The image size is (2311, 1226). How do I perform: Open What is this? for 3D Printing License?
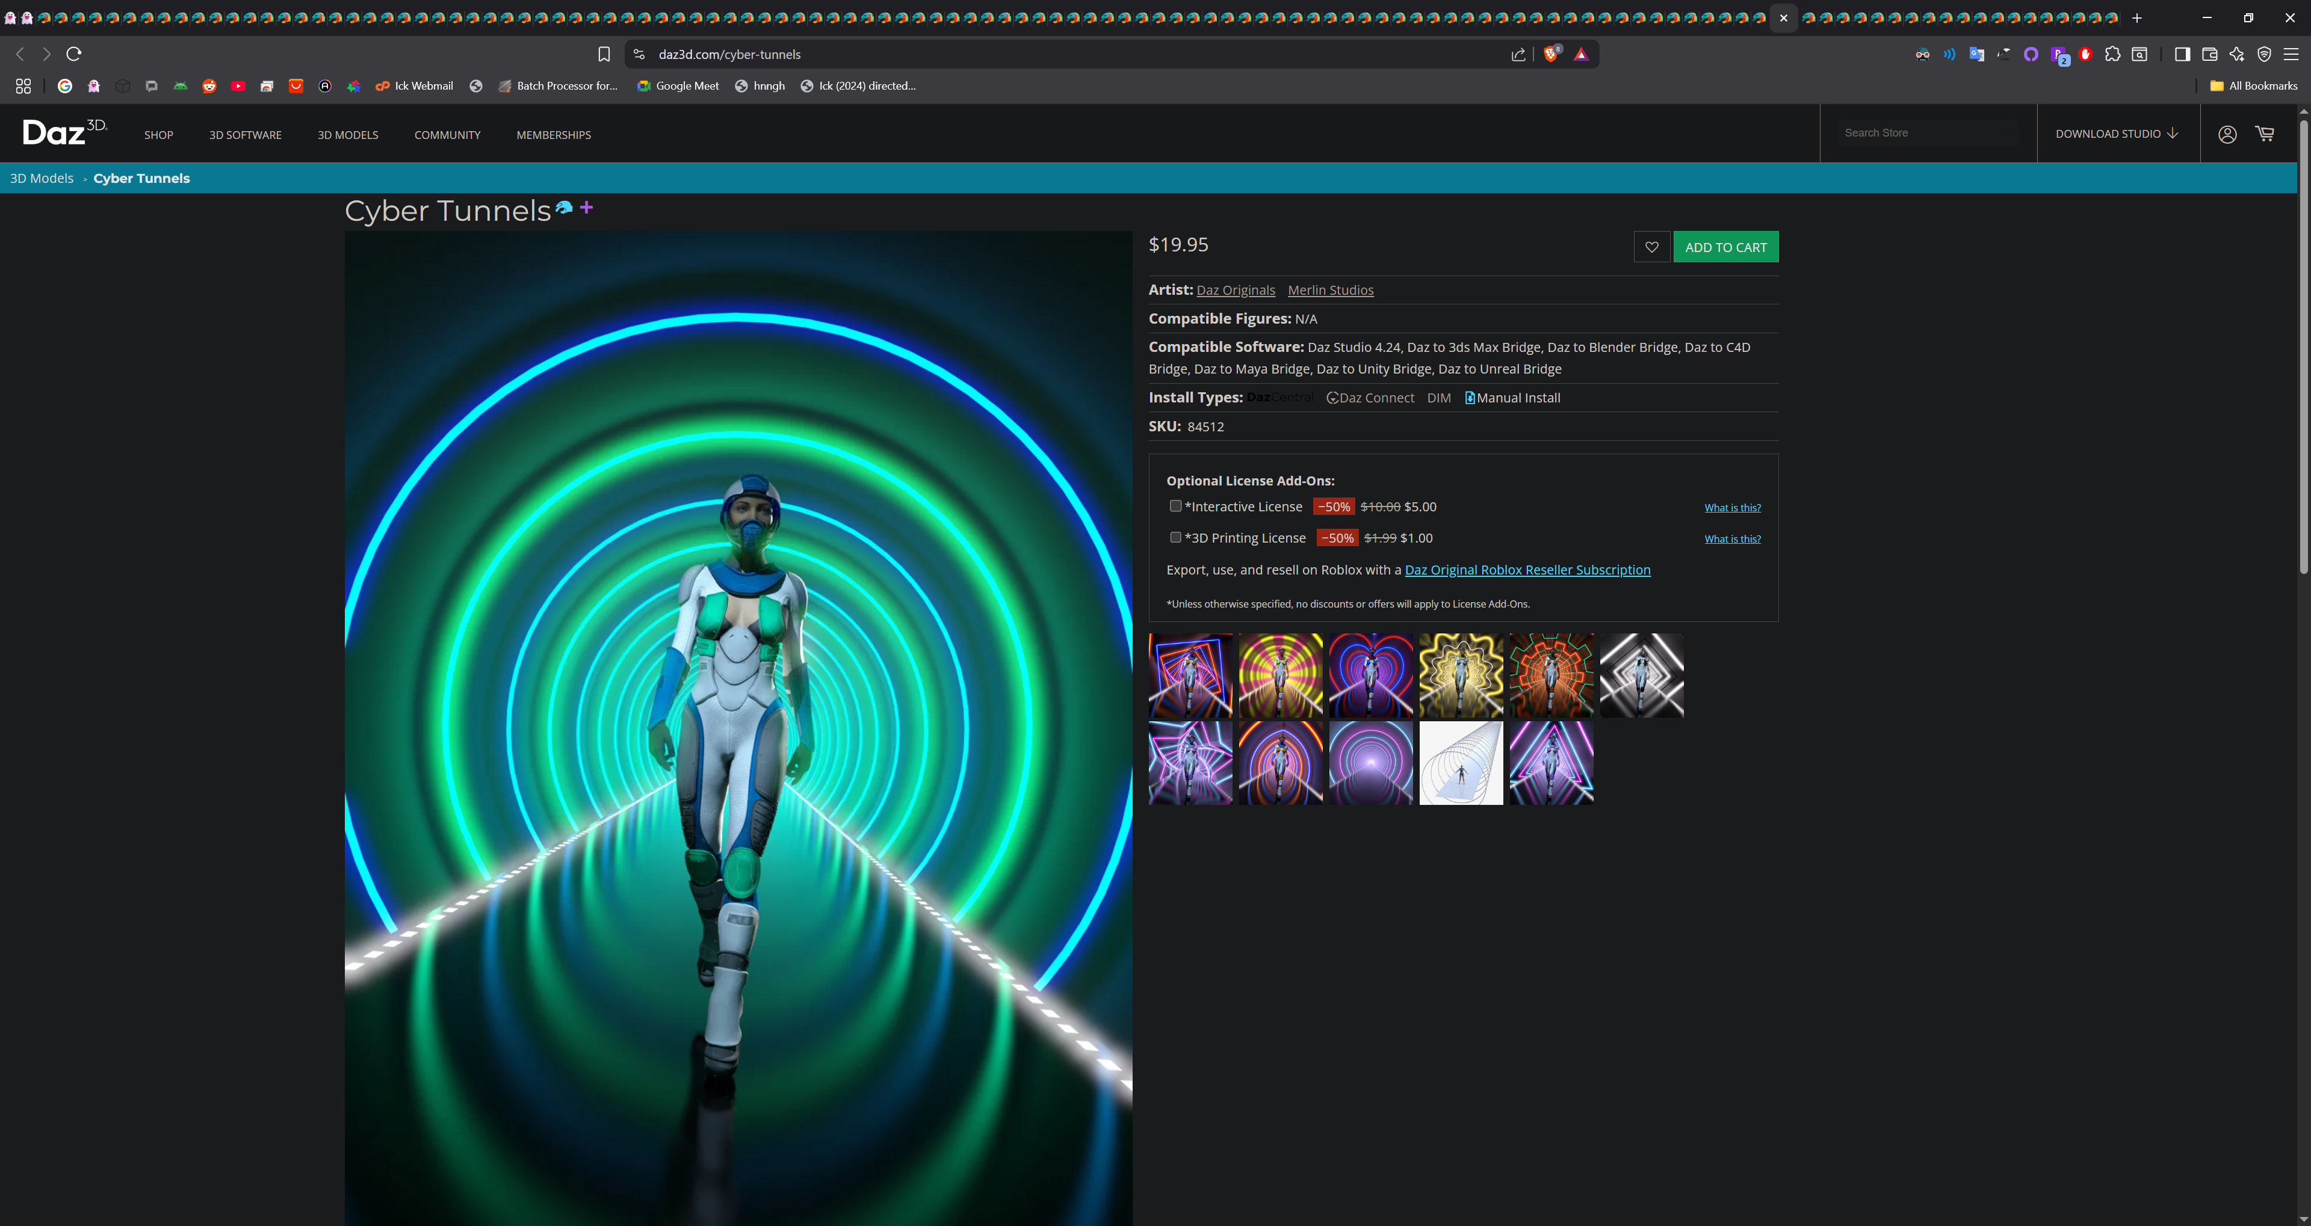click(x=1733, y=539)
